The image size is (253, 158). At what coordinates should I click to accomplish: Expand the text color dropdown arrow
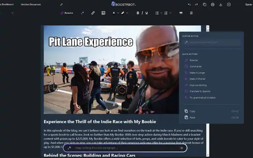118,13
